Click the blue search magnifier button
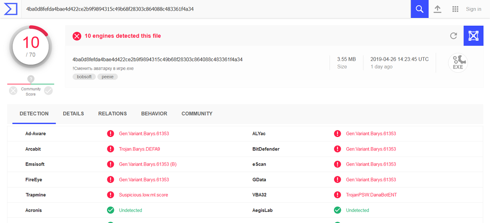The height and width of the screenshot is (223, 490). tap(420, 9)
